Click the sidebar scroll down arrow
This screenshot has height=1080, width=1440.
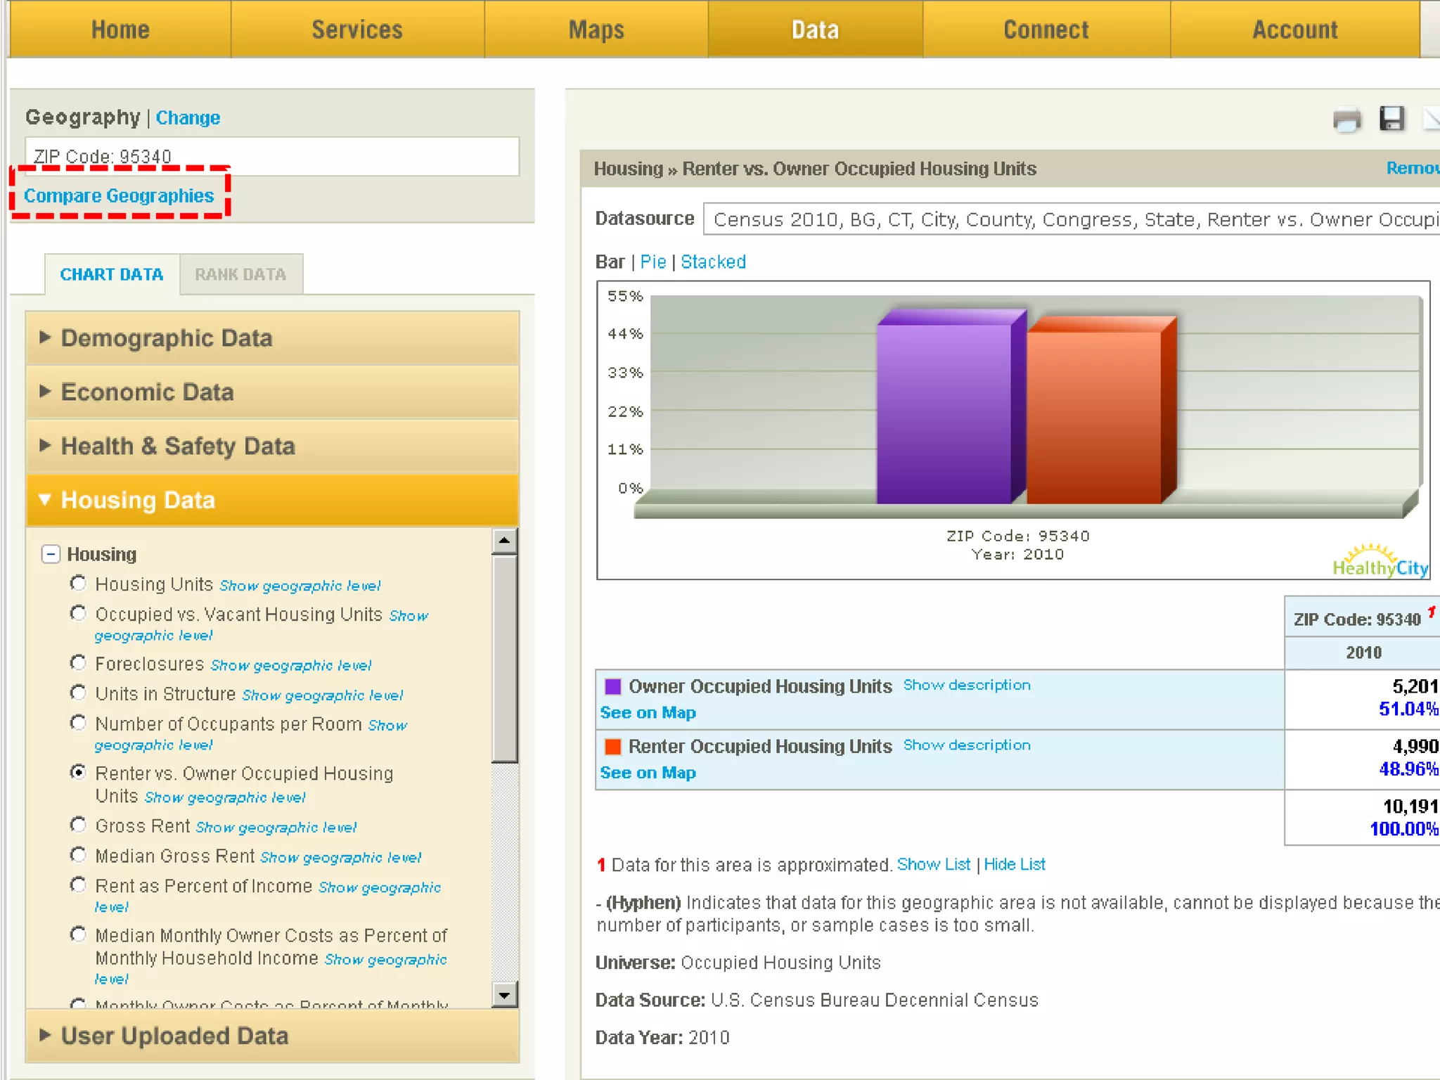coord(503,994)
